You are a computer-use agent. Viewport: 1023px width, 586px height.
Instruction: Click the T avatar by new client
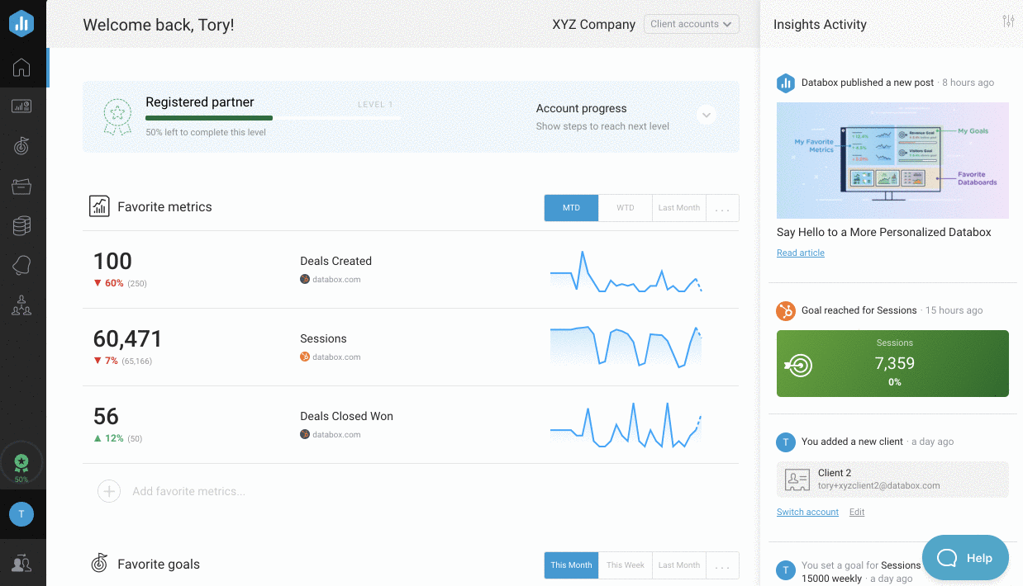(785, 442)
